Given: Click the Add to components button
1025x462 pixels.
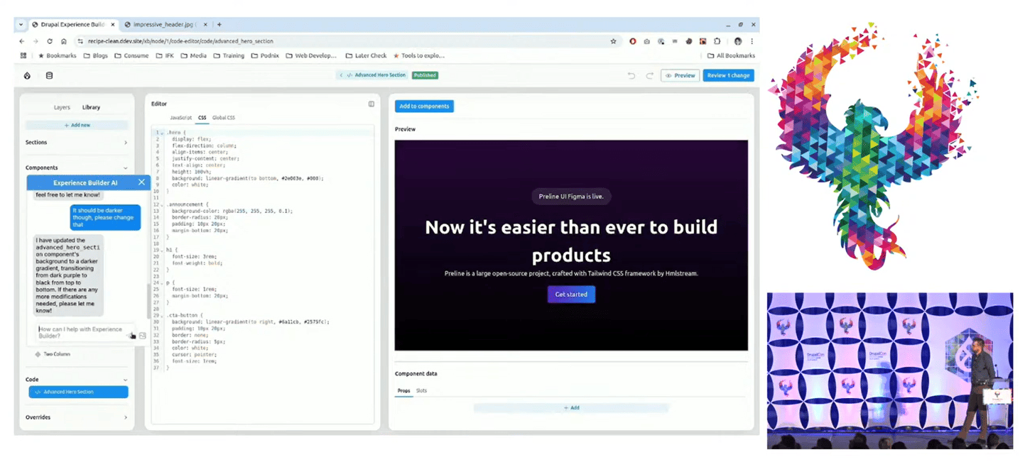Looking at the screenshot, I should [x=424, y=106].
